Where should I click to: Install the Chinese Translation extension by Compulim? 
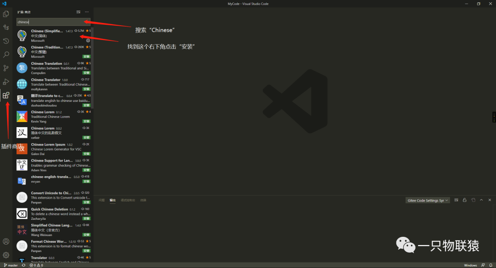coord(86,73)
